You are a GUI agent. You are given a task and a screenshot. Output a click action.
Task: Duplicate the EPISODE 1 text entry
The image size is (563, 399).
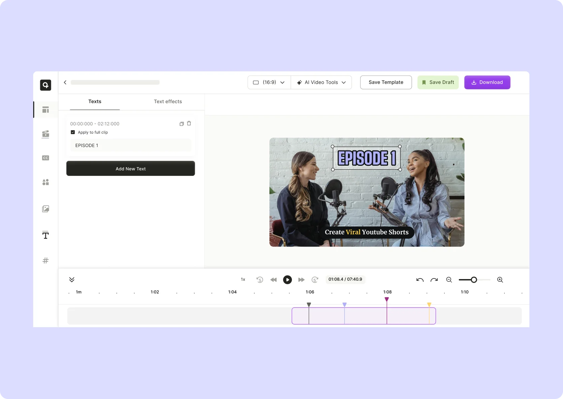coord(181,124)
